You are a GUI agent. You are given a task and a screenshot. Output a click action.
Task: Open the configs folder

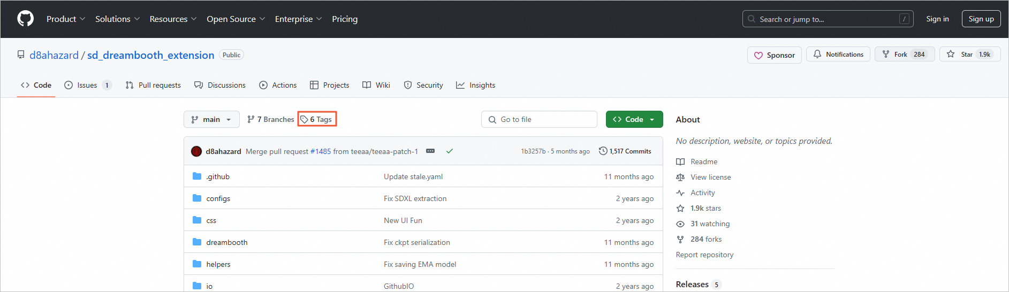[218, 198]
